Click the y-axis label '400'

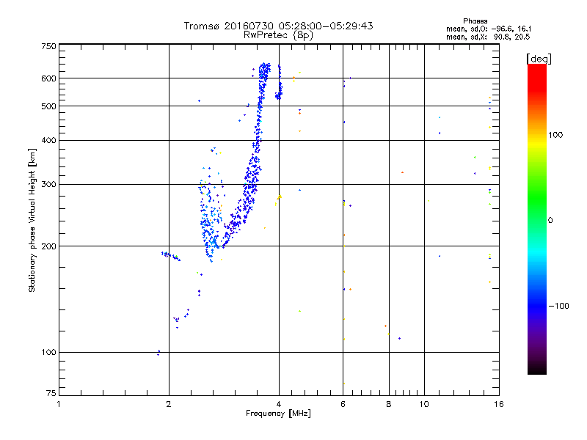(48, 141)
